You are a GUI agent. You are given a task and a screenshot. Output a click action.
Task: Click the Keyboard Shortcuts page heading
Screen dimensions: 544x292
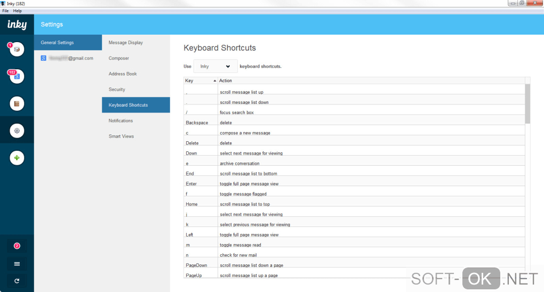tap(220, 48)
